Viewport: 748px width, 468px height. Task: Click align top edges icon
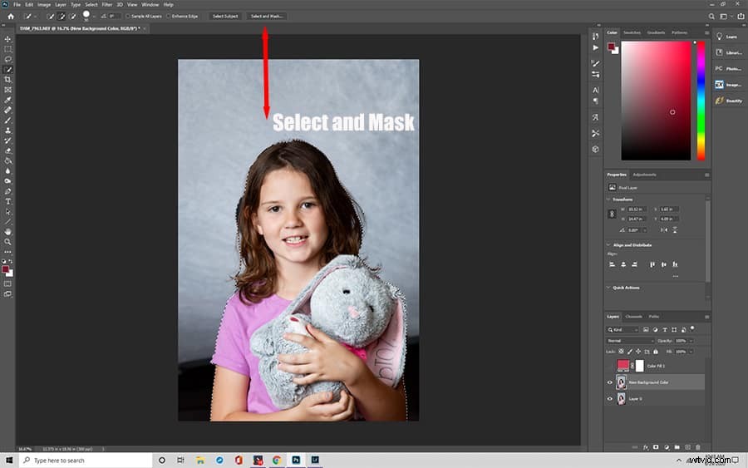pos(652,264)
